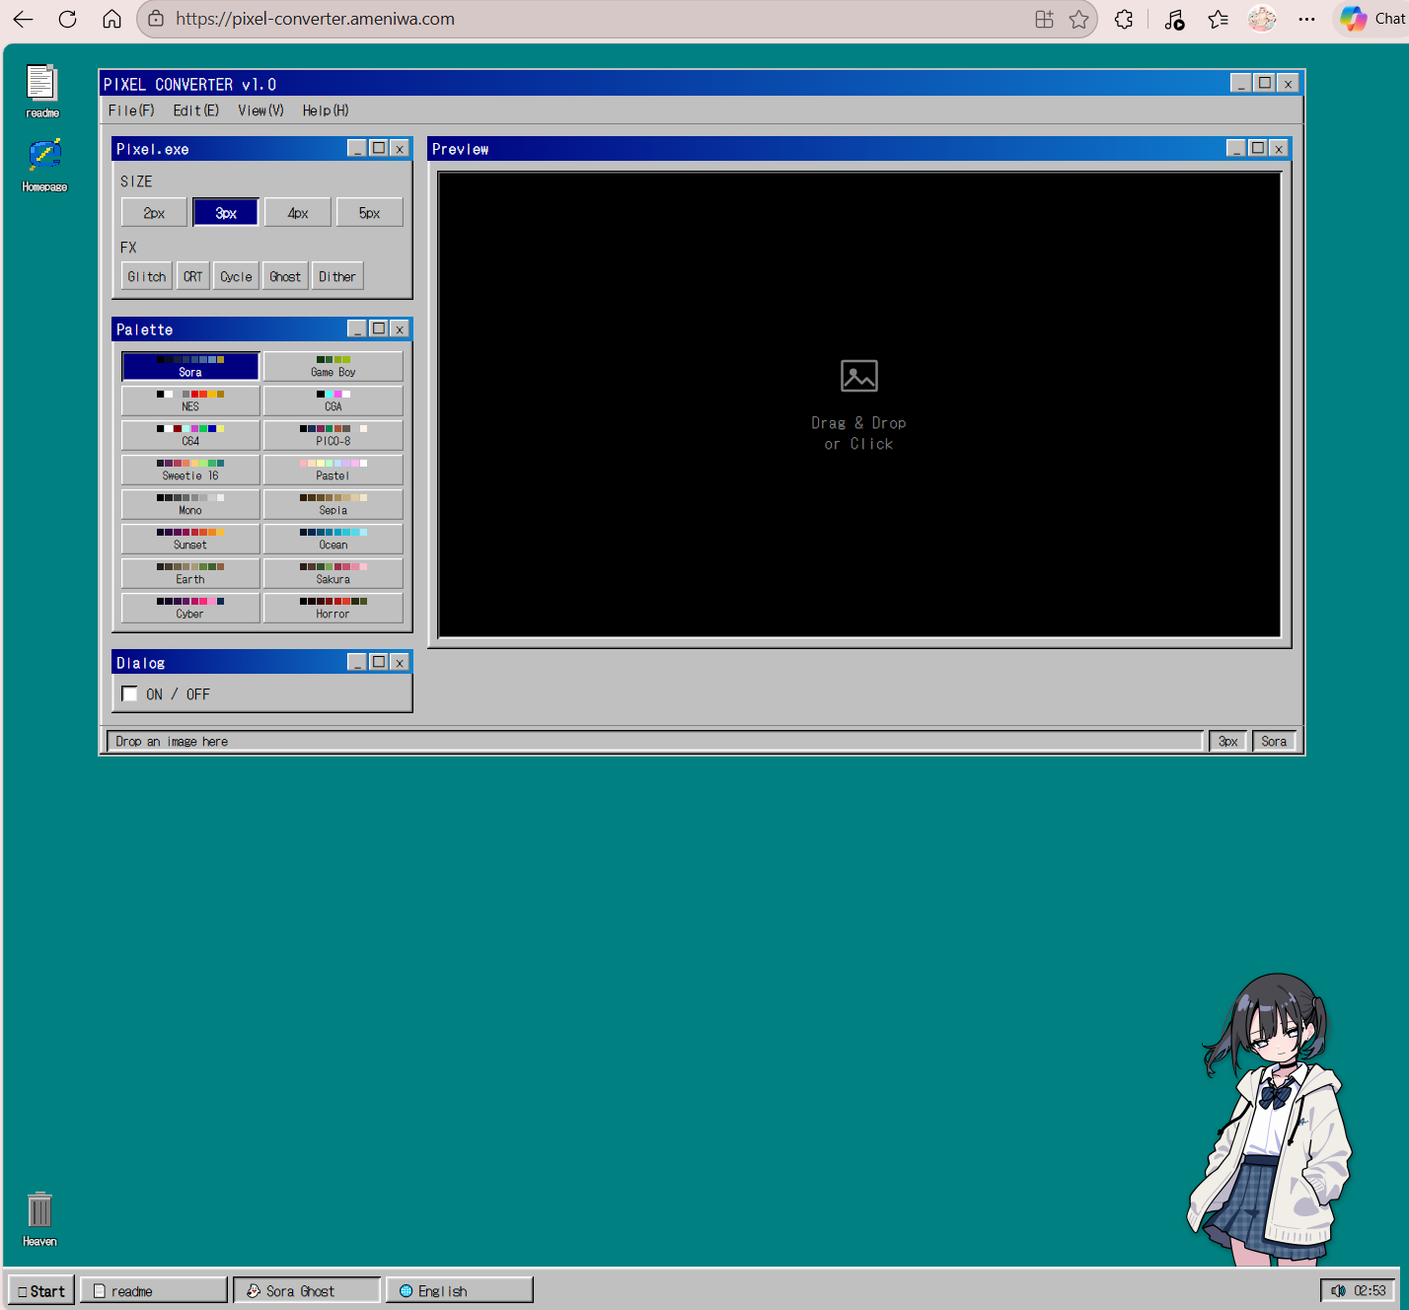Image resolution: width=1409 pixels, height=1310 pixels.
Task: Click the Sora Ghost taskbar item
Action: 306,1290
